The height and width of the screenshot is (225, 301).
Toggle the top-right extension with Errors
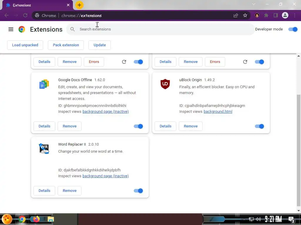pyautogui.click(x=259, y=62)
